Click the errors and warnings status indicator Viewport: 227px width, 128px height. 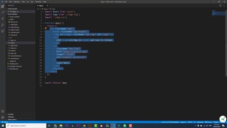[x=5, y=122]
